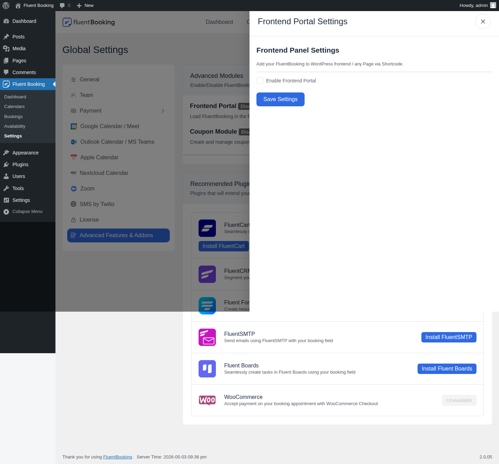The width and height of the screenshot is (499, 464).
Task: Open the General settings tab
Action: point(119,80)
